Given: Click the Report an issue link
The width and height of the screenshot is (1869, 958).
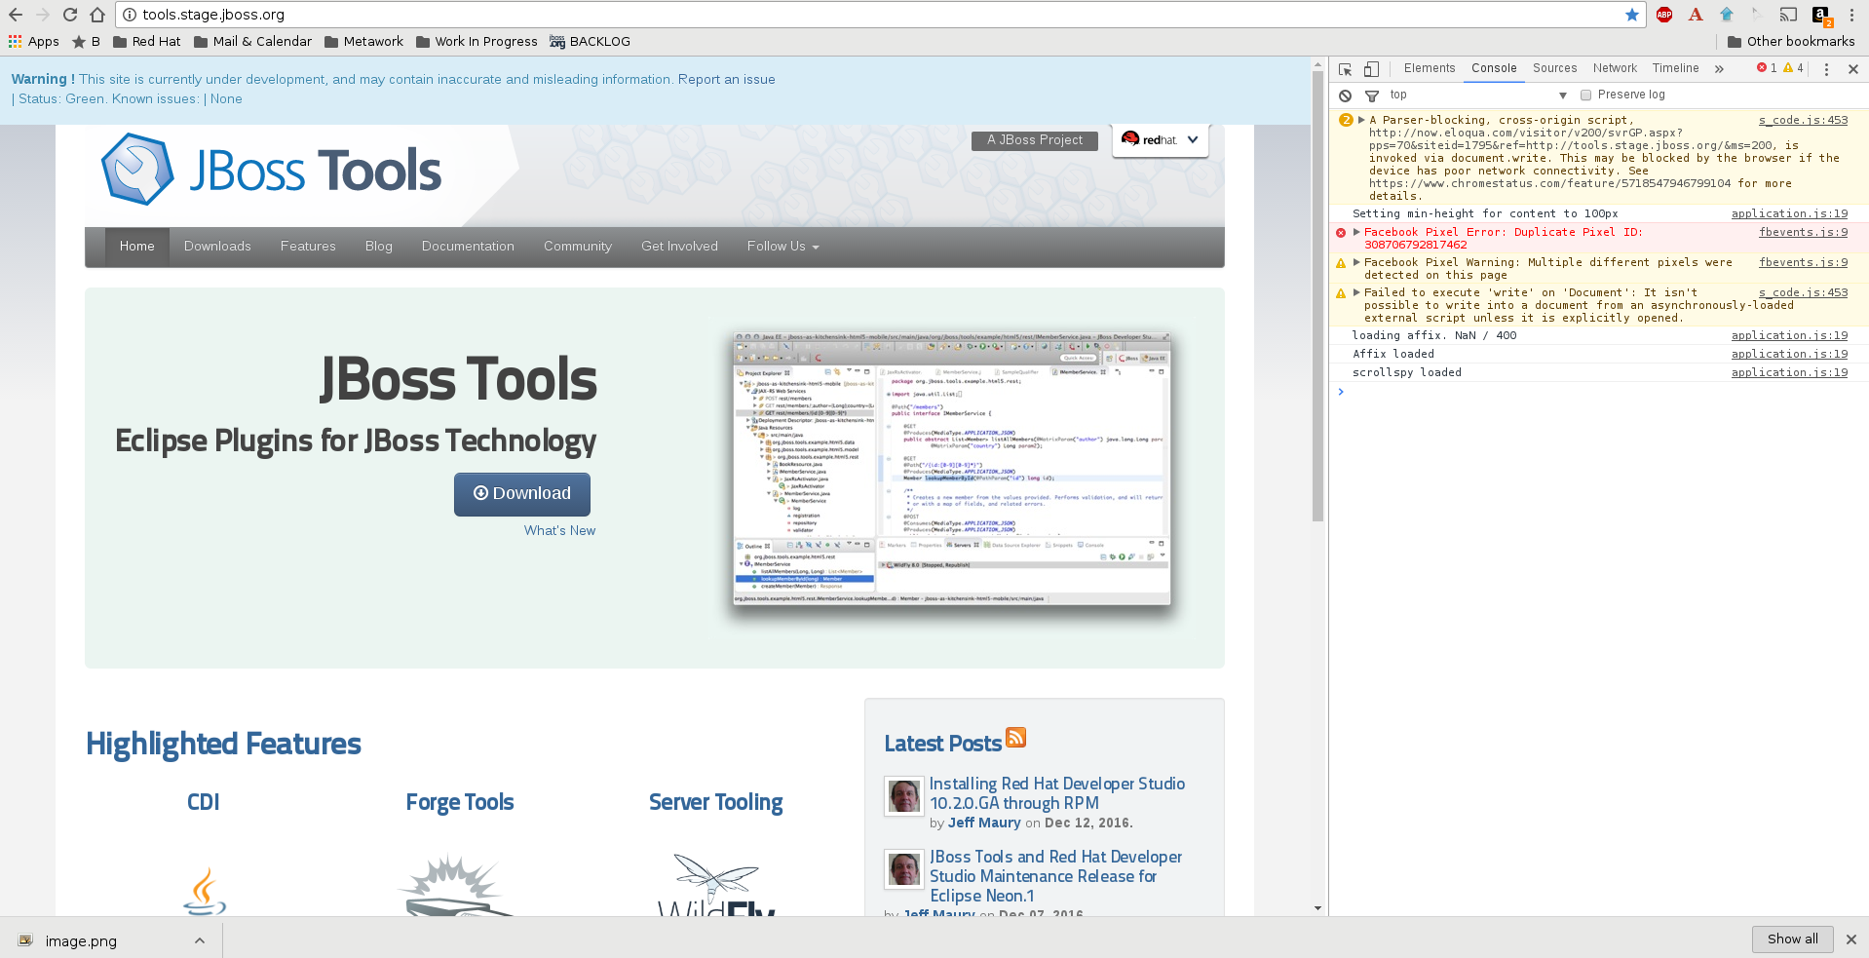Looking at the screenshot, I should pyautogui.click(x=727, y=79).
